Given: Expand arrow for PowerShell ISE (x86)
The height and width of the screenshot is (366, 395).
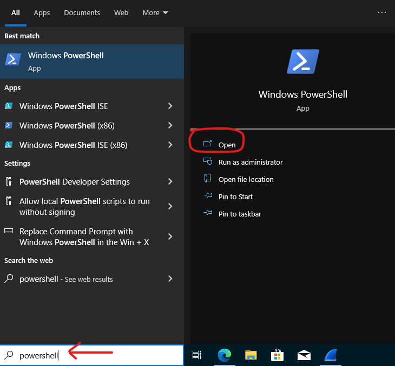Looking at the screenshot, I should click(170, 145).
